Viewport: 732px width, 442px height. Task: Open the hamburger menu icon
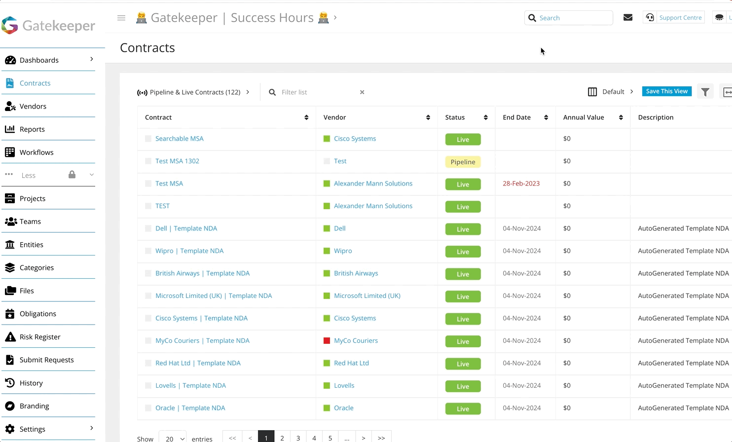pyautogui.click(x=121, y=18)
